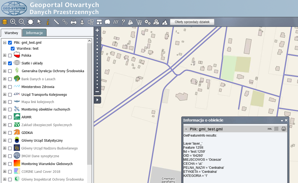Enable the ARiMR layer checkbox
This screenshot has height=183, width=298.
point(10,117)
